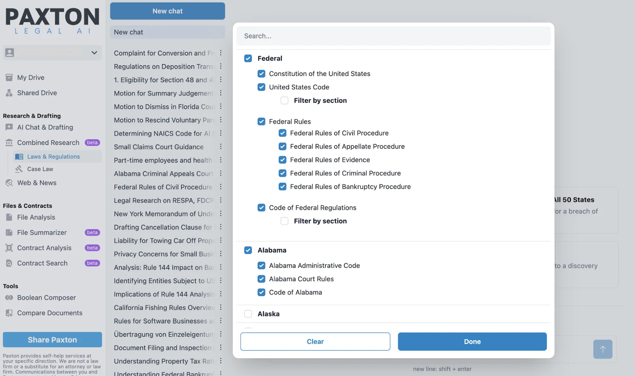
Task: Click the Shared Drive icon
Action: (9, 93)
